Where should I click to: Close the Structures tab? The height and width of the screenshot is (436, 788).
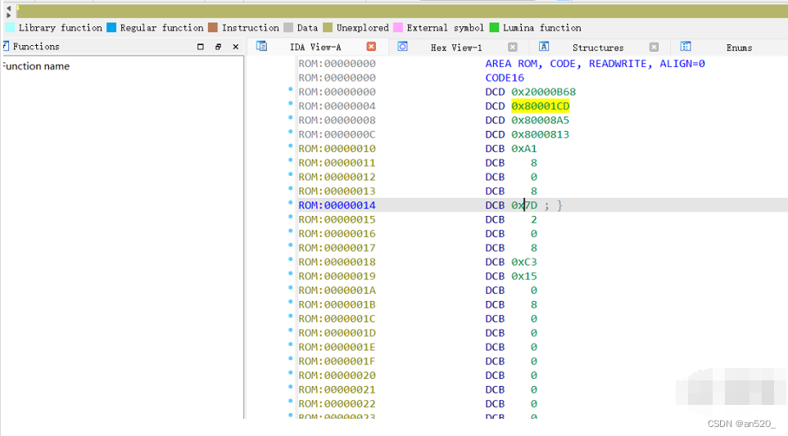tap(654, 47)
